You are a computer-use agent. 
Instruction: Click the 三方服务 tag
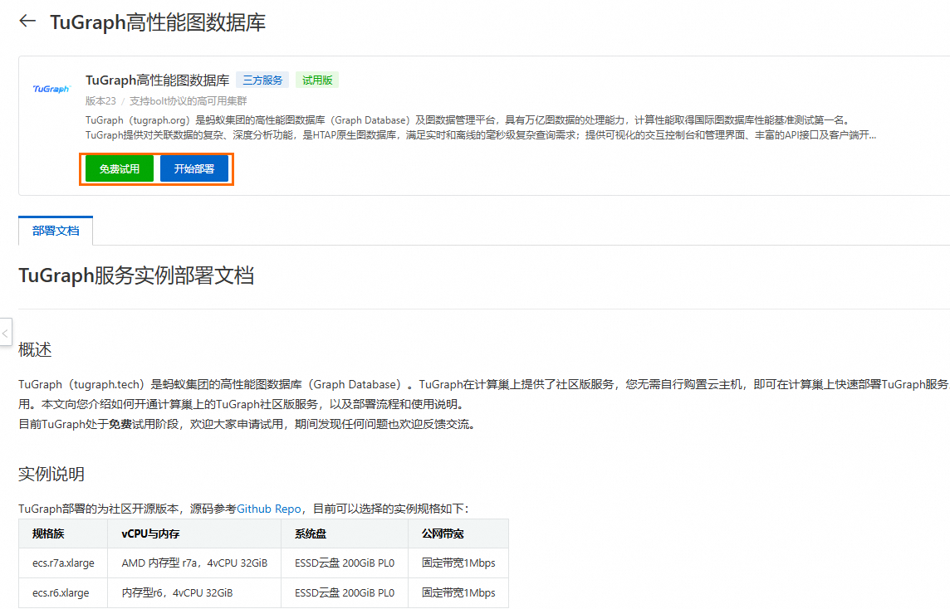(x=262, y=80)
